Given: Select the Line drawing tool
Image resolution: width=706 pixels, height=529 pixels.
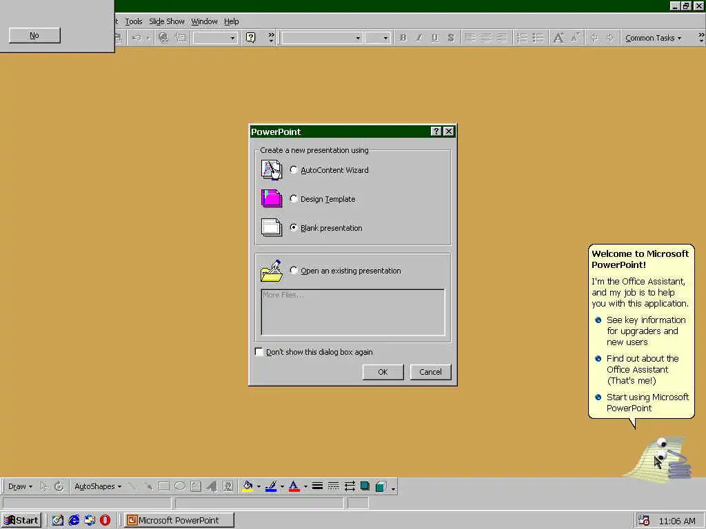Looking at the screenshot, I should point(132,486).
